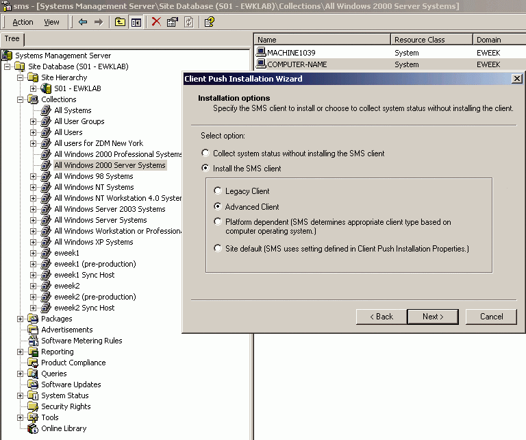The height and width of the screenshot is (440, 526).
Task: Expand the Packages node
Action: pos(20,319)
